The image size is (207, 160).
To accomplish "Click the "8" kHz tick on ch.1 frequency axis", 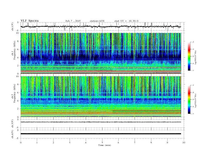I will pyautogui.click(x=18, y=41).
